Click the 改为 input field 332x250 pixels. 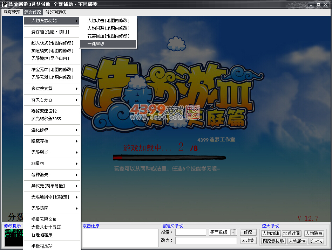[206, 241]
